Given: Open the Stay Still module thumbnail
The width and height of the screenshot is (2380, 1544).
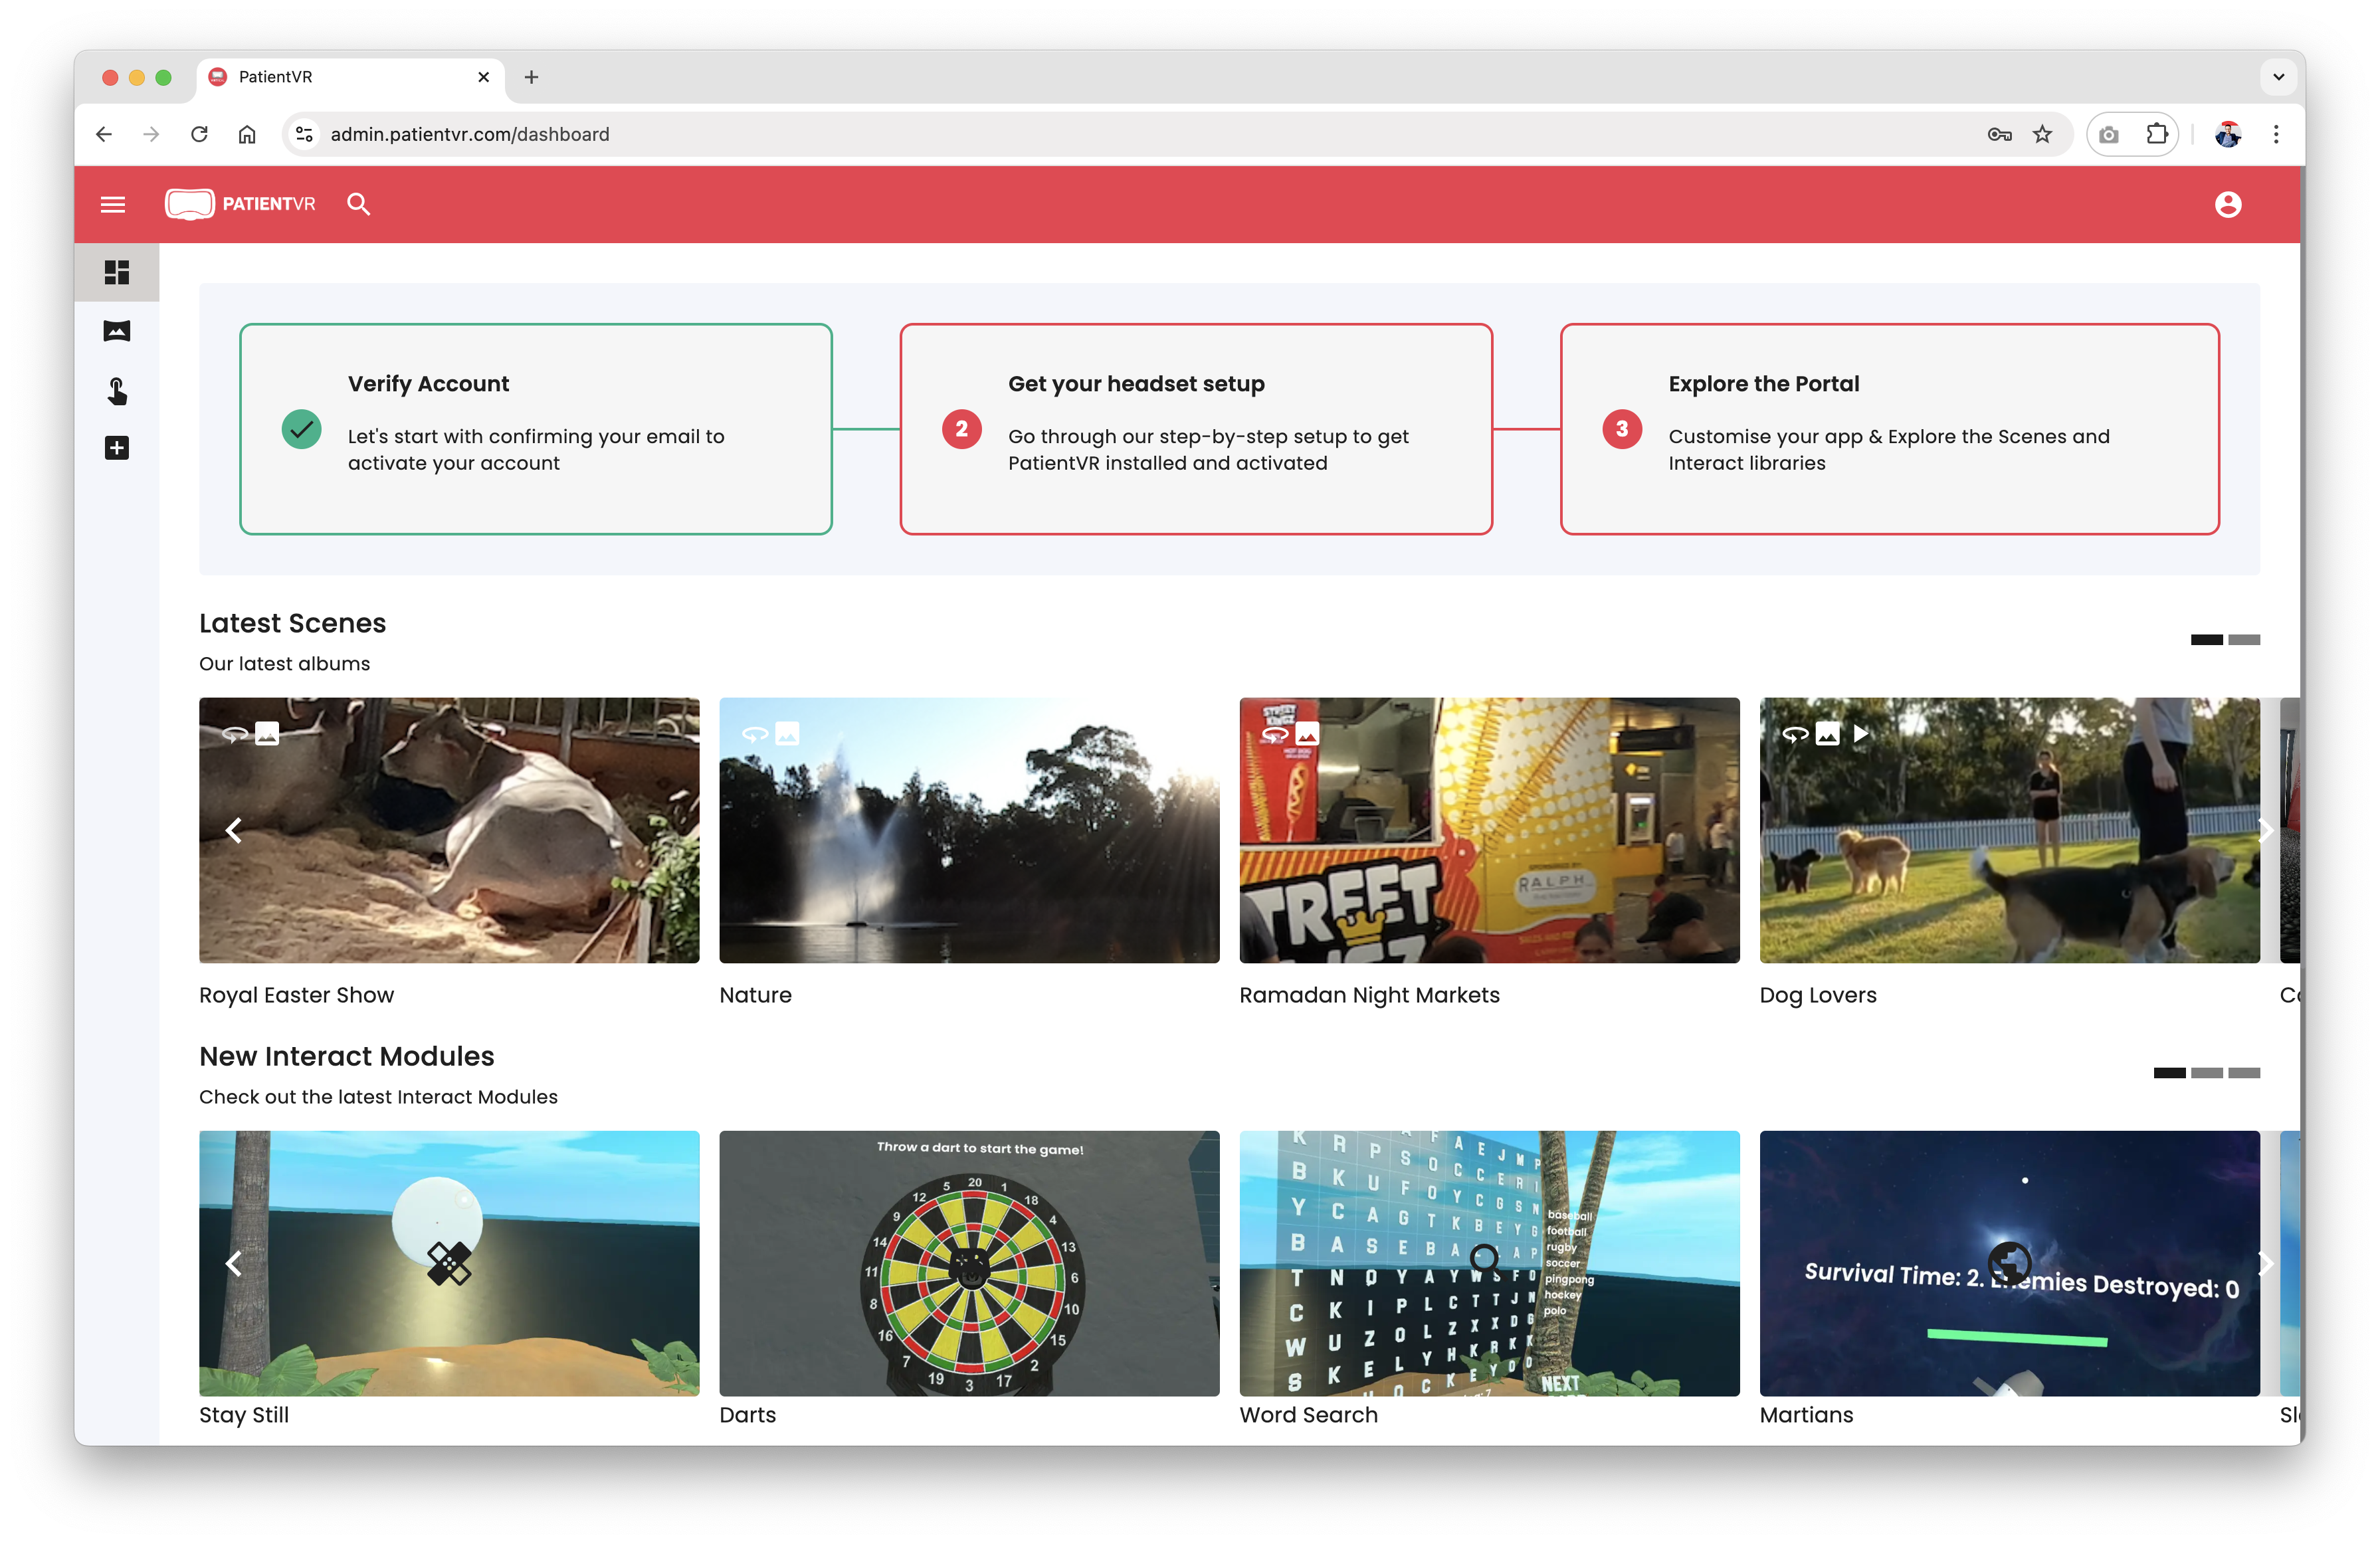Looking at the screenshot, I should coord(449,1264).
